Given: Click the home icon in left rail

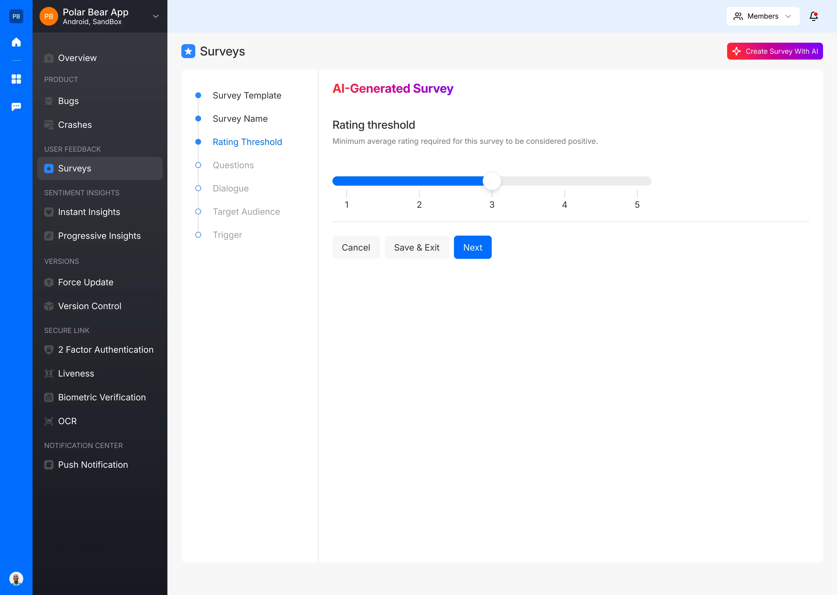Looking at the screenshot, I should coord(16,42).
